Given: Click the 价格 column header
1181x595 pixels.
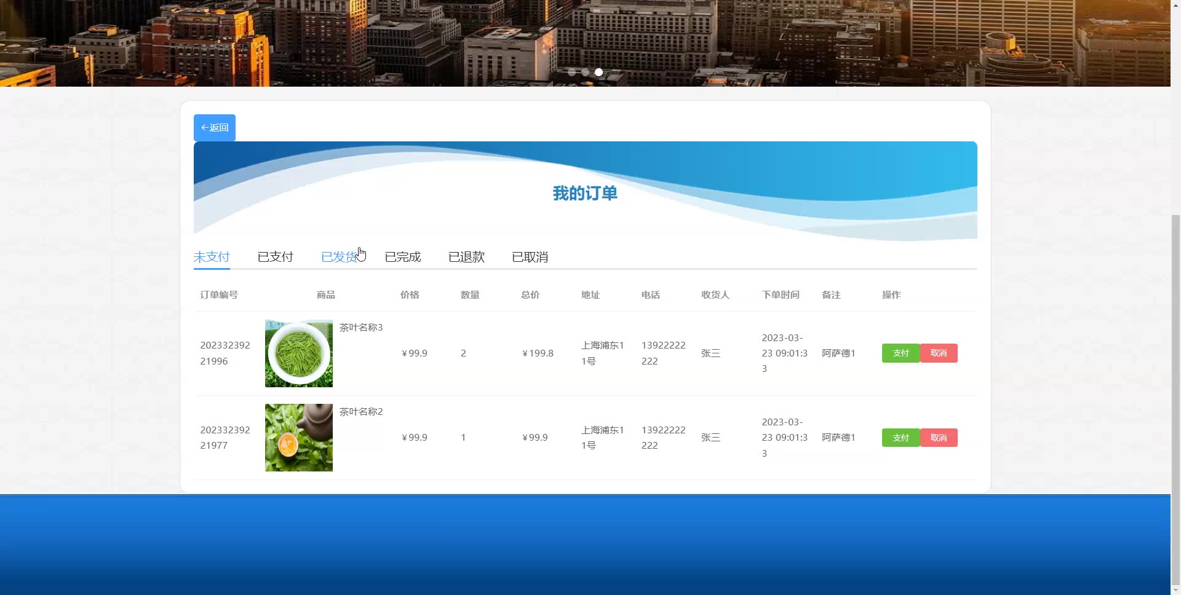Looking at the screenshot, I should 410,295.
